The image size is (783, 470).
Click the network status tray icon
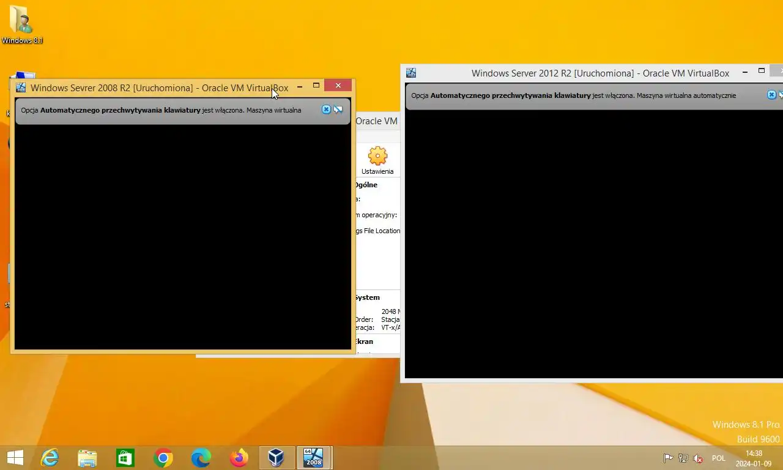(683, 458)
